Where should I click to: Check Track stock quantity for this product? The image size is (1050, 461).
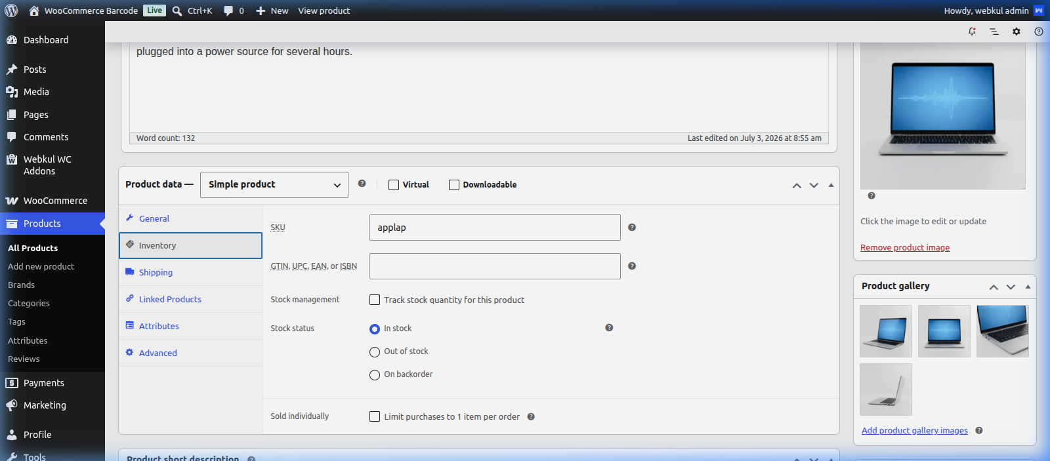tap(375, 300)
